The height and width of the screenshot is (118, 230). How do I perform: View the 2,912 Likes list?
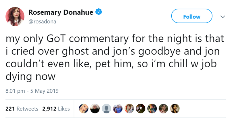tap(56, 109)
